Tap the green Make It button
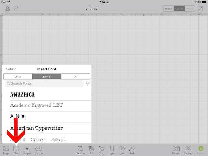The height and width of the screenshot is (156, 208). [201, 150]
